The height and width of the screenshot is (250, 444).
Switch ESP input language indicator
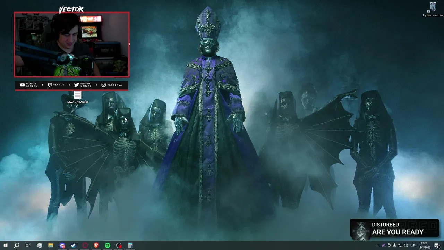[x=413, y=245]
